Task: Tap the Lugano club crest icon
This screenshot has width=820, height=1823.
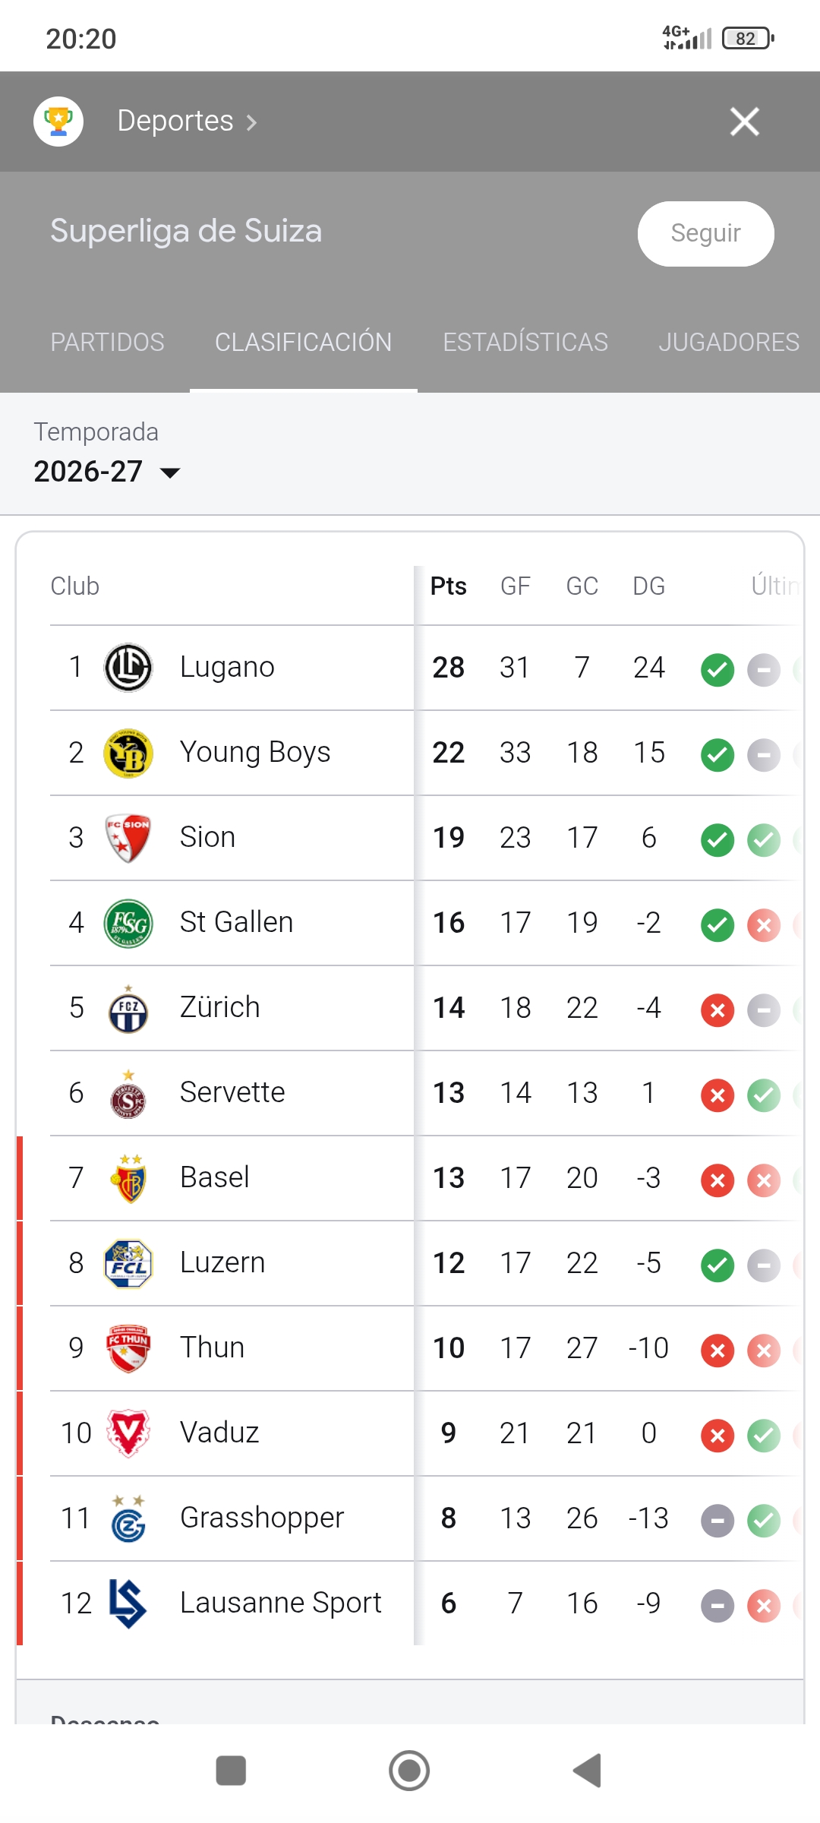Action: coord(128,668)
